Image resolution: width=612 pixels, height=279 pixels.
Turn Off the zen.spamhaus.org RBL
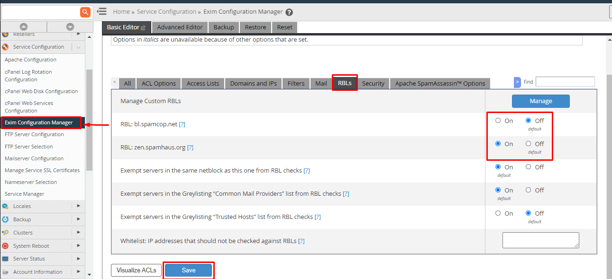click(x=528, y=144)
